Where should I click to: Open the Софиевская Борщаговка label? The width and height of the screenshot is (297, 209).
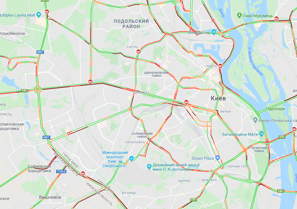[39, 168]
